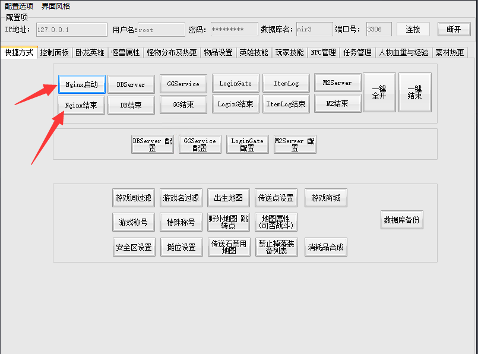Open the 界面风格 menu

(56, 6)
